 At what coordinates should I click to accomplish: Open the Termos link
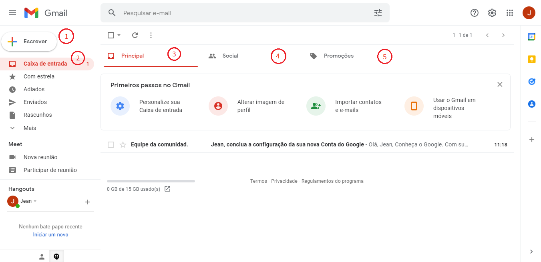259,181
